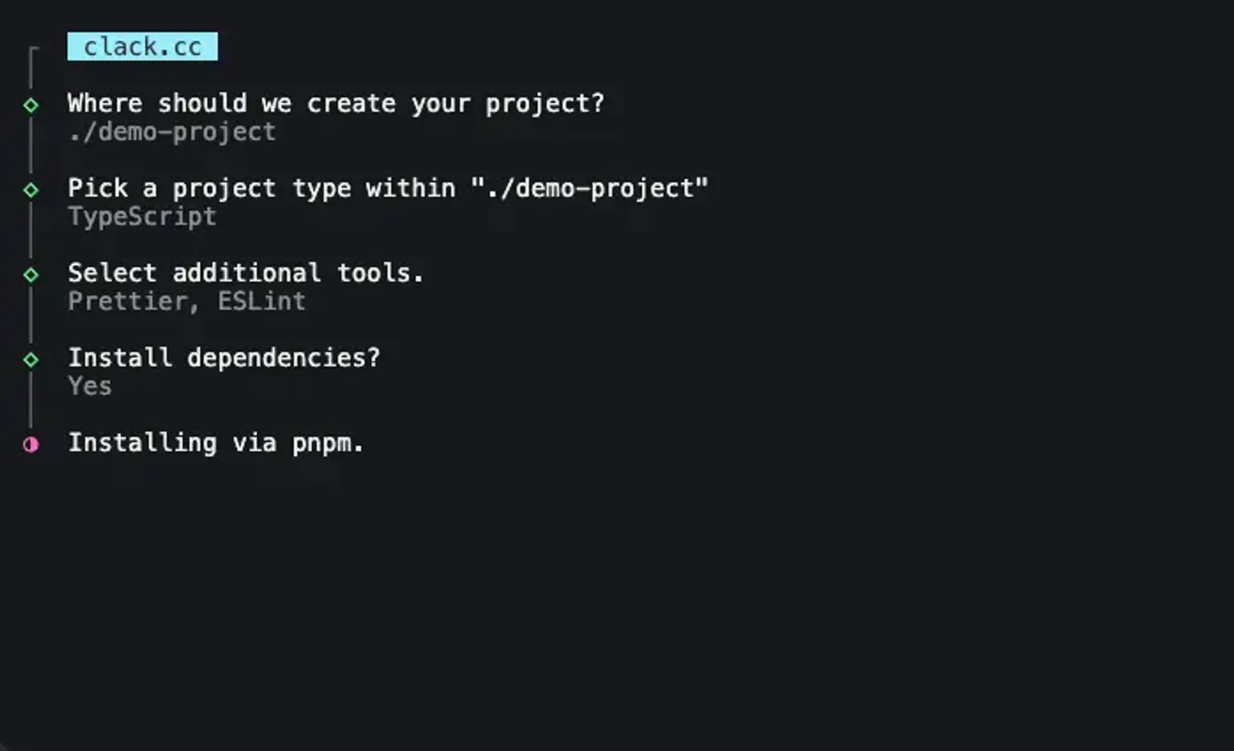Click the green diamond beside the project type prompt
Viewport: 1234px width, 751px height.
[31, 190]
